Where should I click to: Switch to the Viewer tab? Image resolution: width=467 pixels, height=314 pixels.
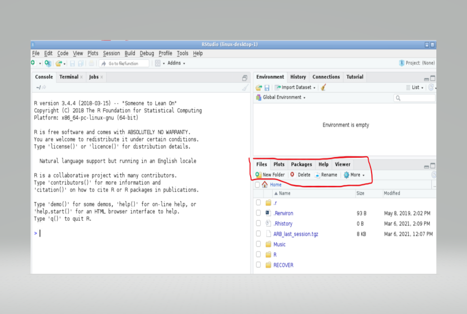tap(342, 164)
